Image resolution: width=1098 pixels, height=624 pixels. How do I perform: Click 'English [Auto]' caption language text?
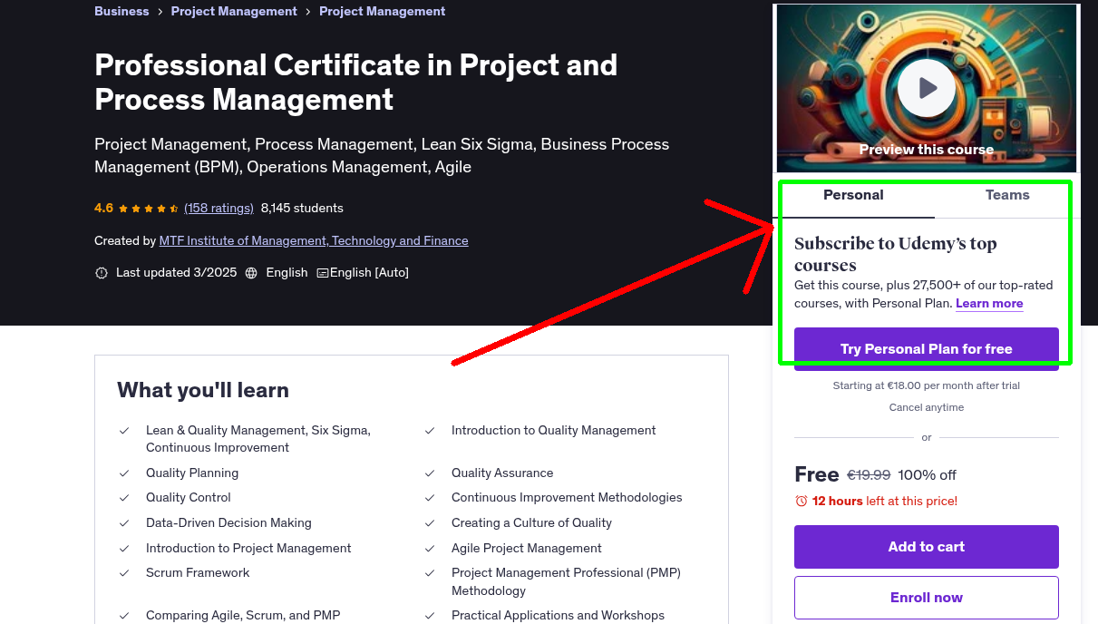click(369, 272)
